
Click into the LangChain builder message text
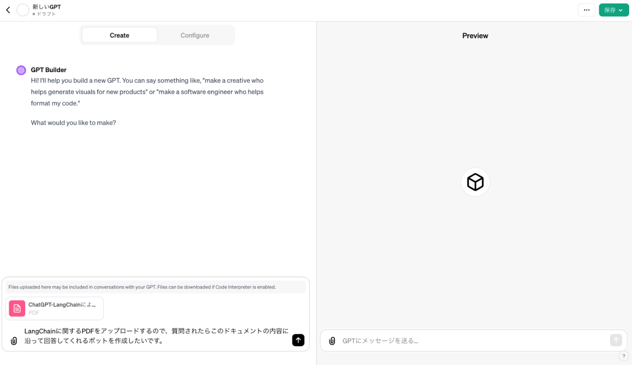click(156, 336)
